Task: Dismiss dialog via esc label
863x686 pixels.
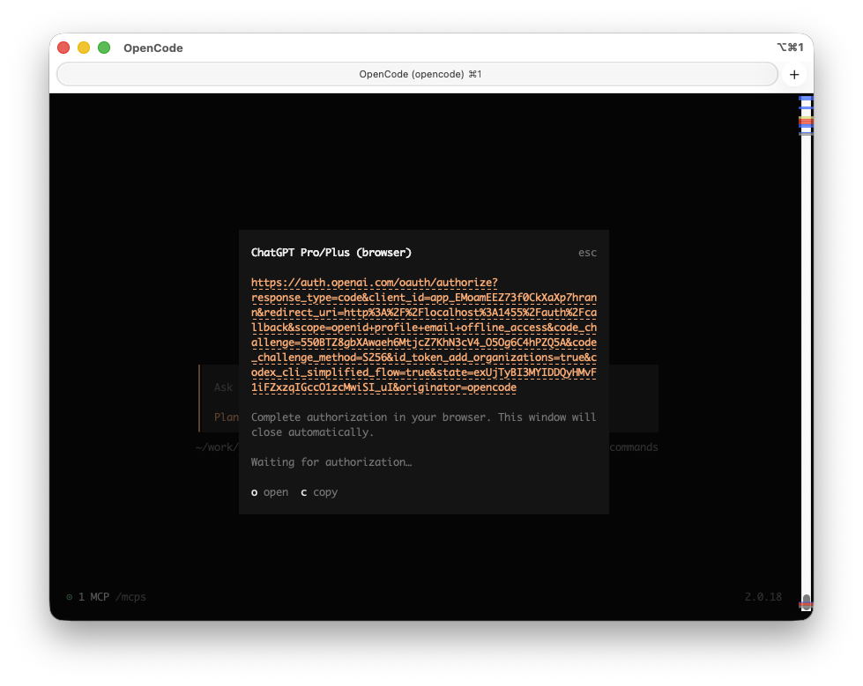Action: 587,253
